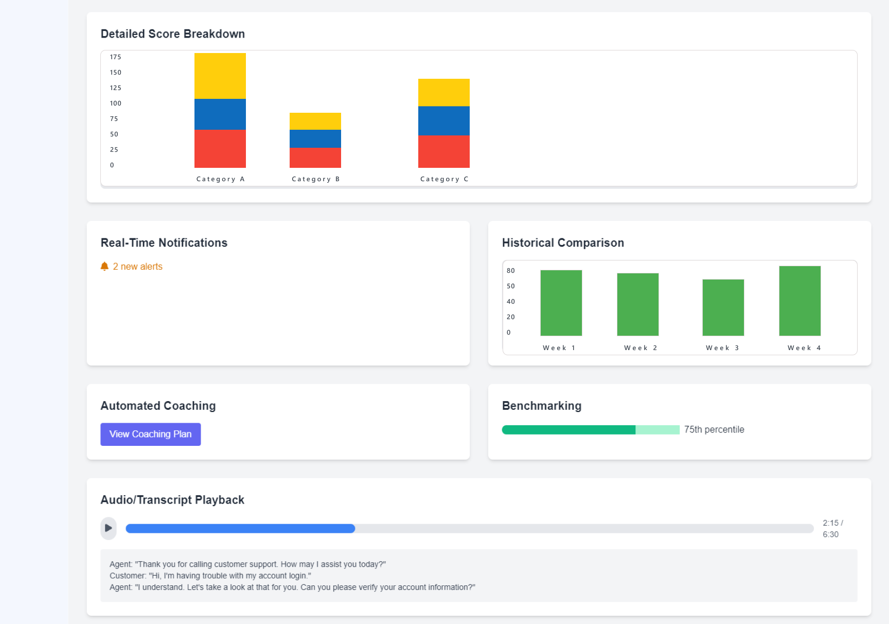Image resolution: width=889 pixels, height=624 pixels.
Task: Select the Week 3 green bar
Action: pyautogui.click(x=723, y=307)
